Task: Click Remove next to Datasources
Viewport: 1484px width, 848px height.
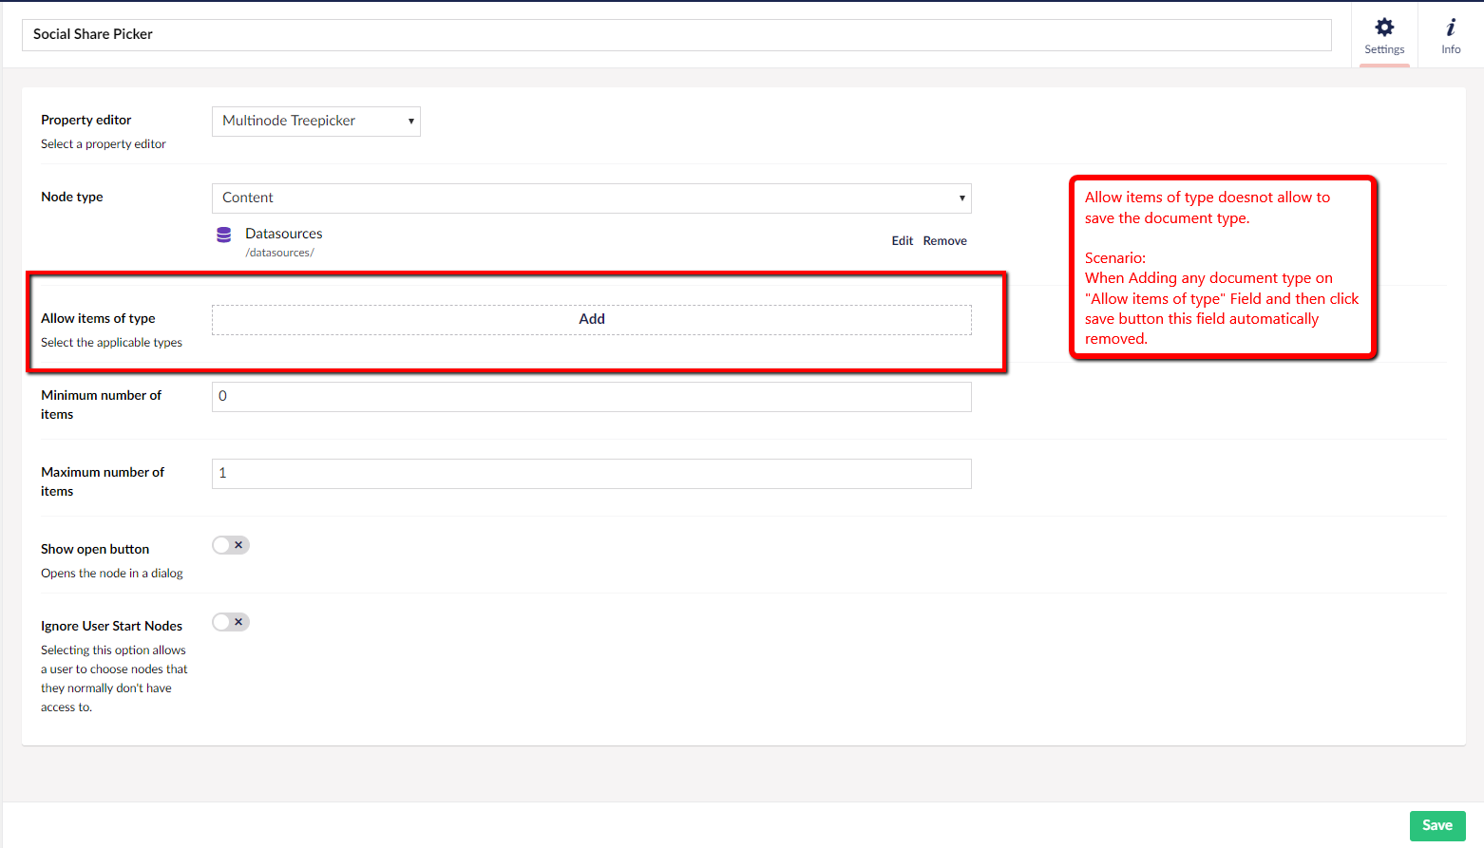Action: tap(944, 240)
